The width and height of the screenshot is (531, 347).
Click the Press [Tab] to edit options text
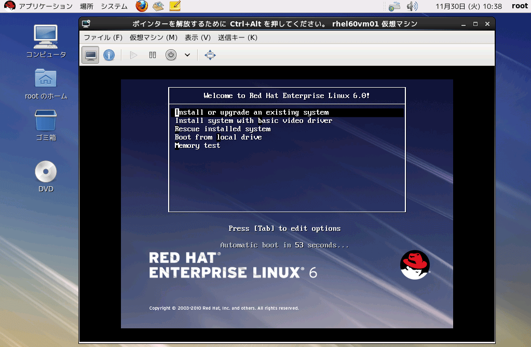click(284, 229)
